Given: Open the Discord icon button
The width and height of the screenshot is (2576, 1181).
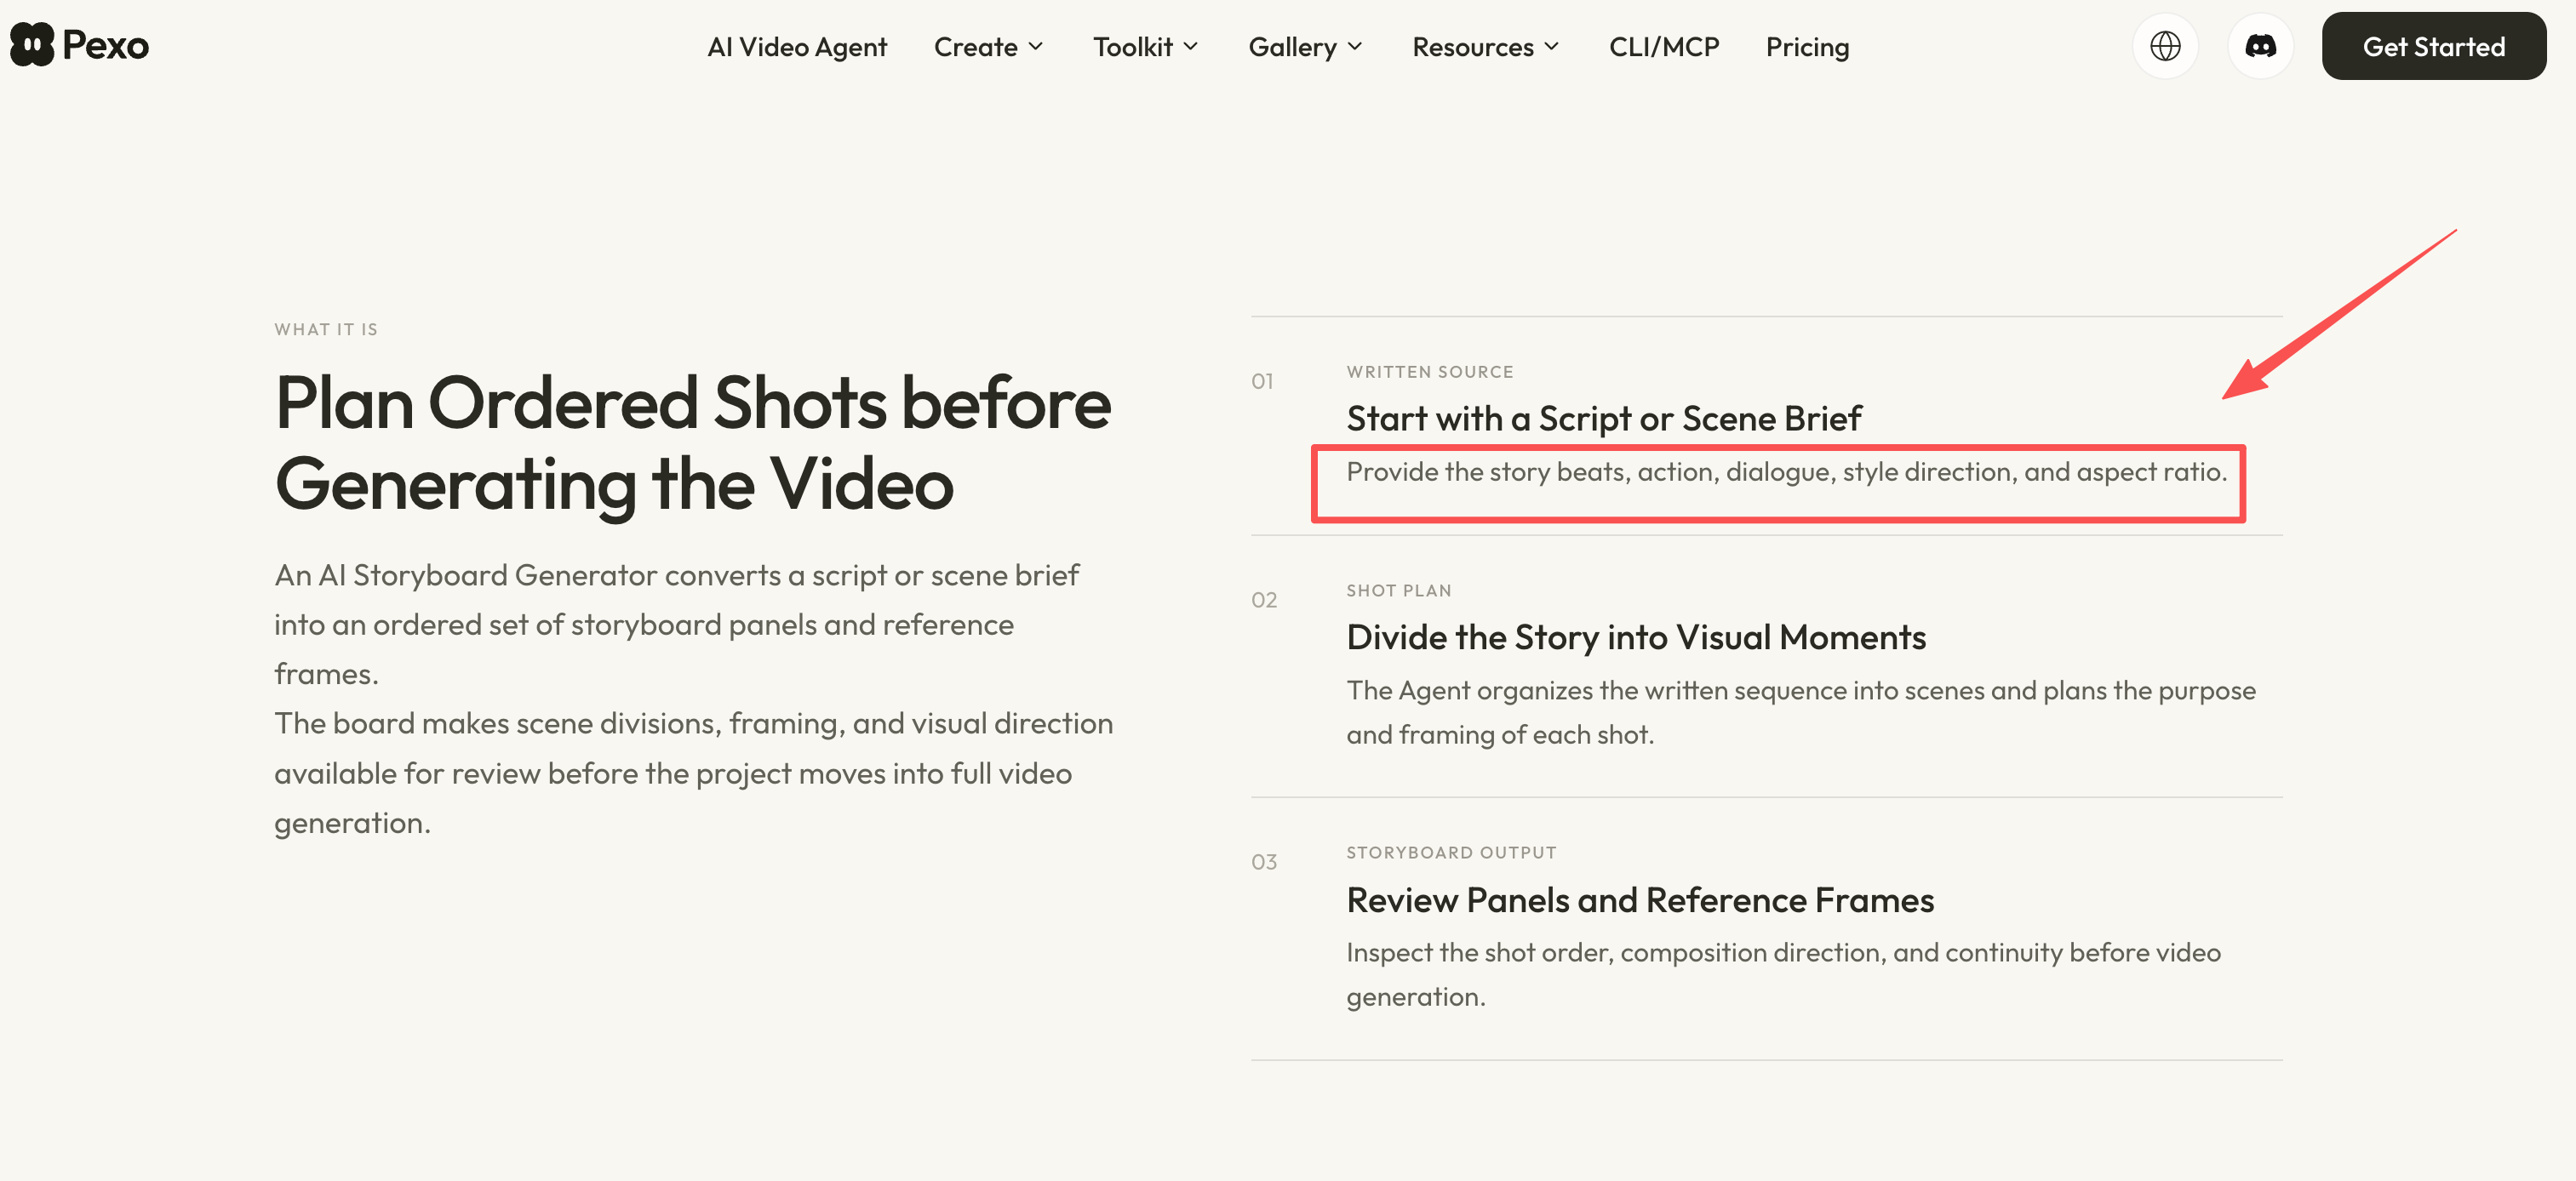Looking at the screenshot, I should click(2260, 46).
